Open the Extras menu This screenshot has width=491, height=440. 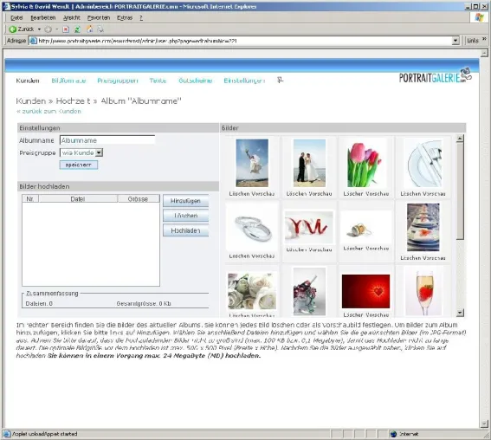pos(125,18)
